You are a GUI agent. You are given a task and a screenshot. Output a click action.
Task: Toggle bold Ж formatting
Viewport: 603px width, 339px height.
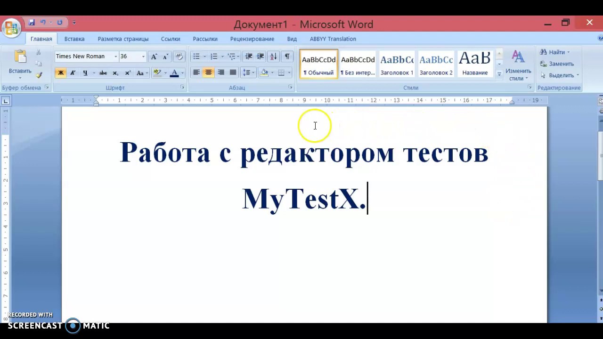click(60, 73)
